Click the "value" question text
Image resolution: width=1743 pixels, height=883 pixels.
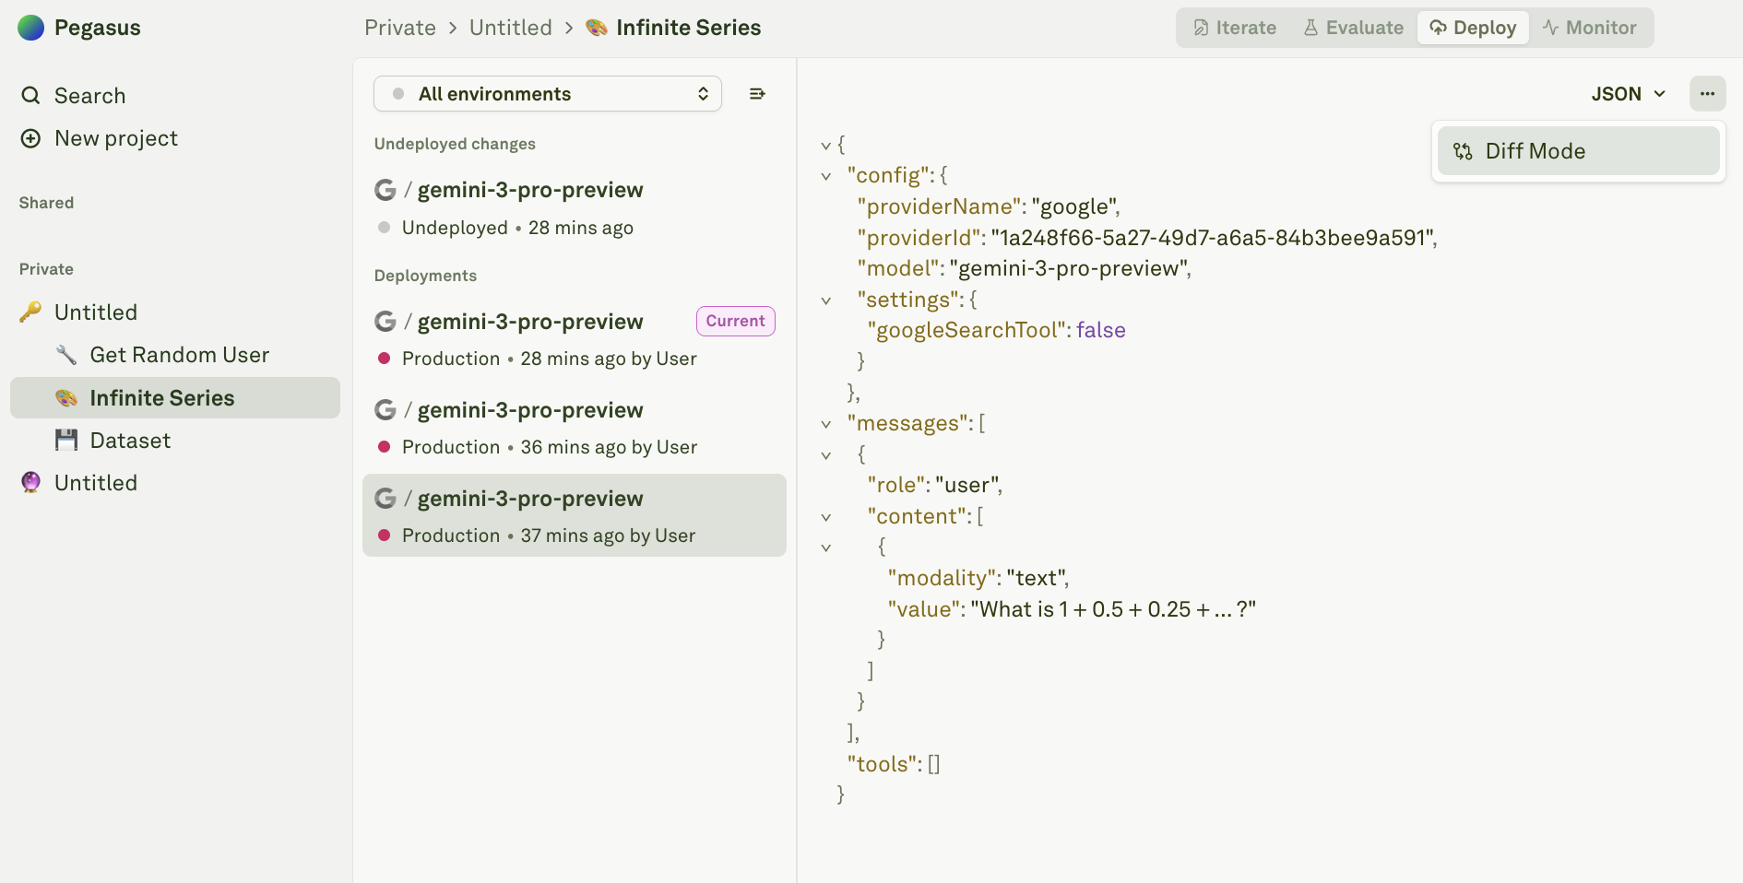pos(1113,609)
